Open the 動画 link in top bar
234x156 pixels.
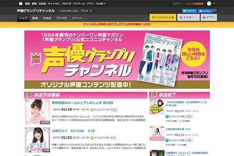27,4
